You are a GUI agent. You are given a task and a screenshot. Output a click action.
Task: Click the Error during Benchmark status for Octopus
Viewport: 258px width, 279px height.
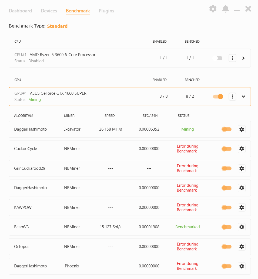pos(187,247)
